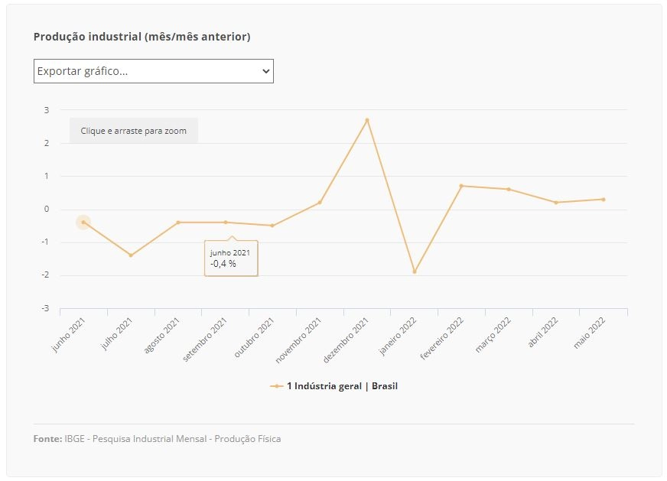This screenshot has width=667, height=481.
Task: Select the novembro 2021 data point
Action: [x=320, y=203]
